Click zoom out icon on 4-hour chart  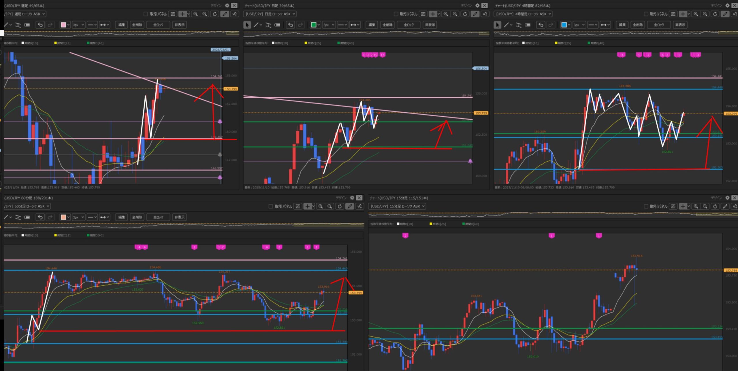pyautogui.click(x=705, y=14)
